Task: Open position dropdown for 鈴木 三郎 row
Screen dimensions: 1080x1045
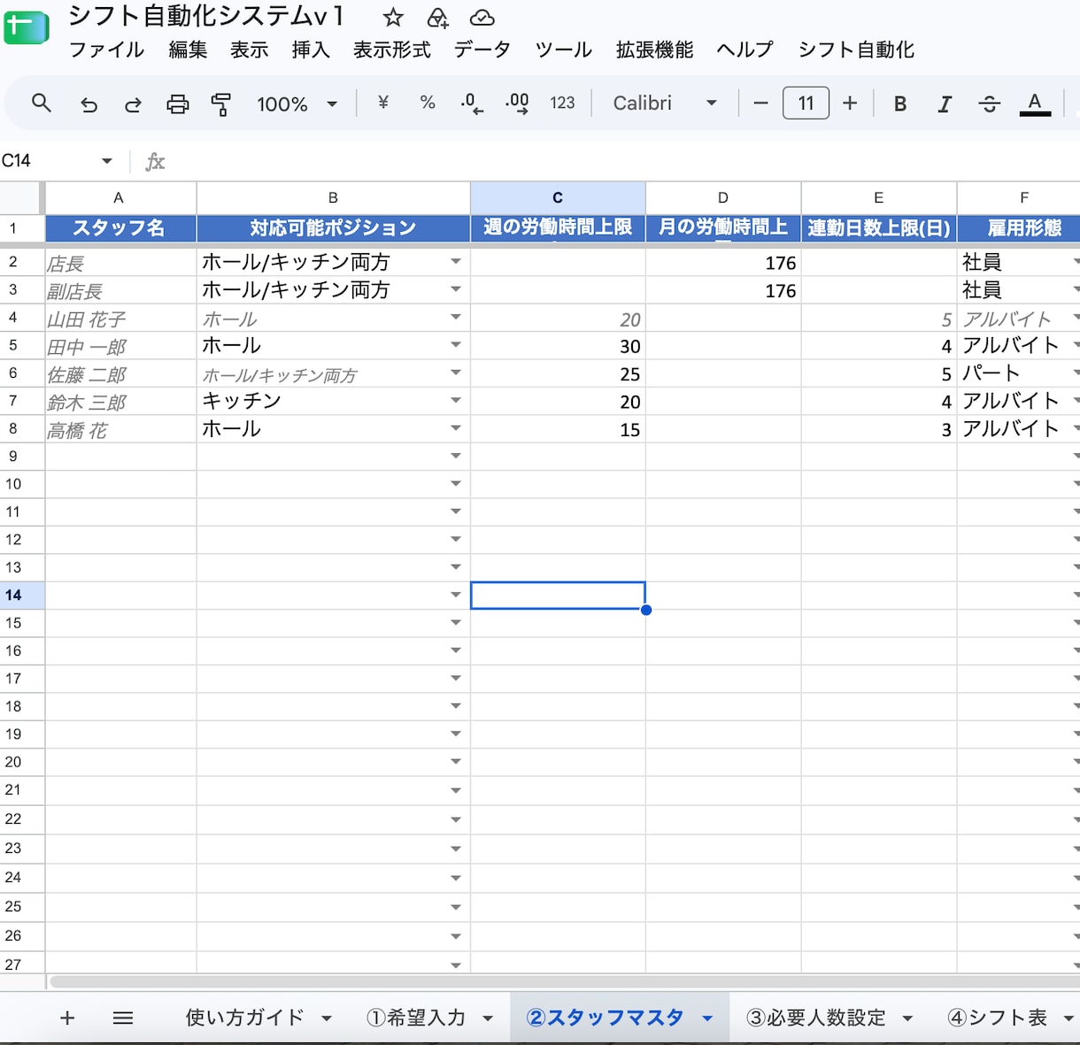Action: click(x=456, y=401)
